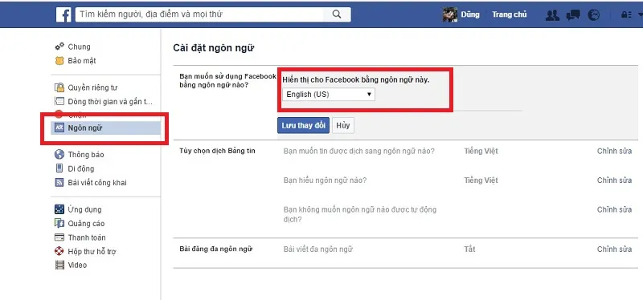
Task: Click Bạn muốn tin được dịch sang ngôn ngữ nào
Action: 358,151
